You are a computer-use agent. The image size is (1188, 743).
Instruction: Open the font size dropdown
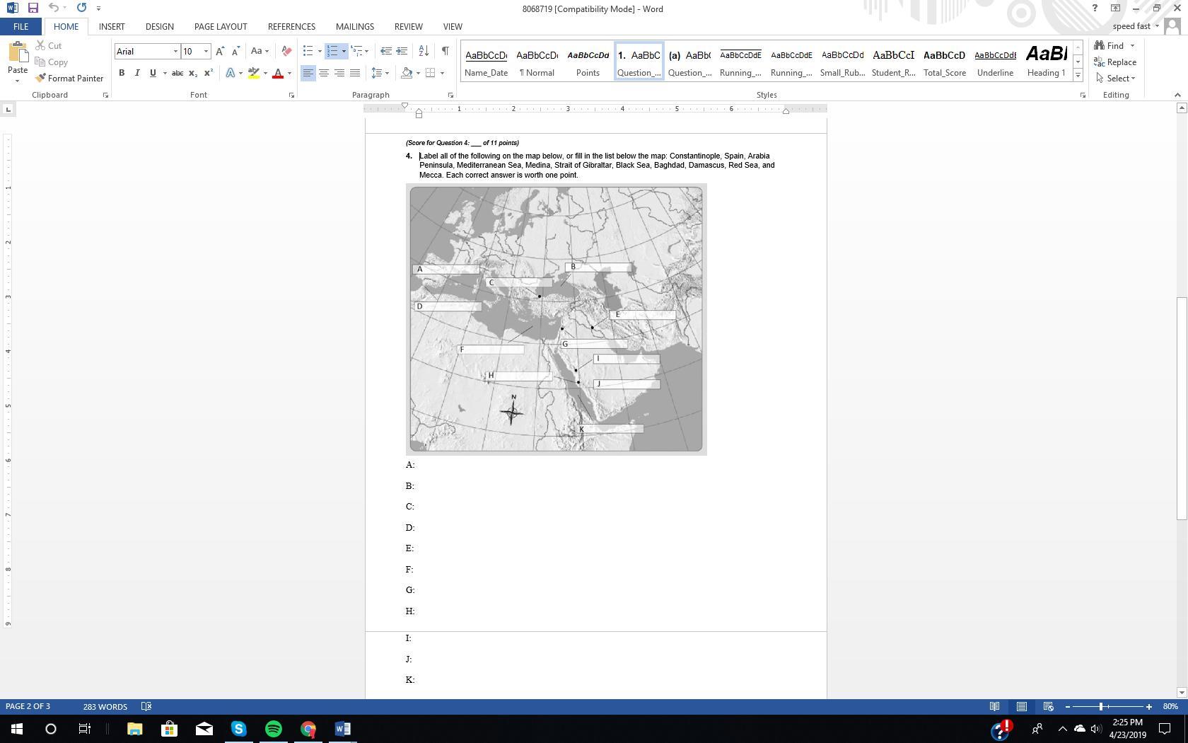(206, 51)
